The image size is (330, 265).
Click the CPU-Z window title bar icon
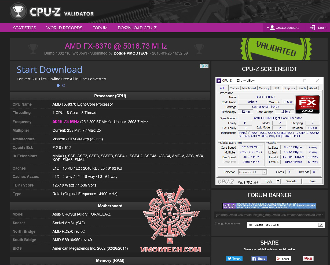tap(219, 80)
